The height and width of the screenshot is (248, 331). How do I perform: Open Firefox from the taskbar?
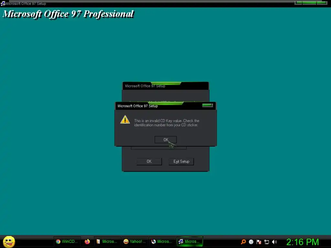(x=87, y=242)
